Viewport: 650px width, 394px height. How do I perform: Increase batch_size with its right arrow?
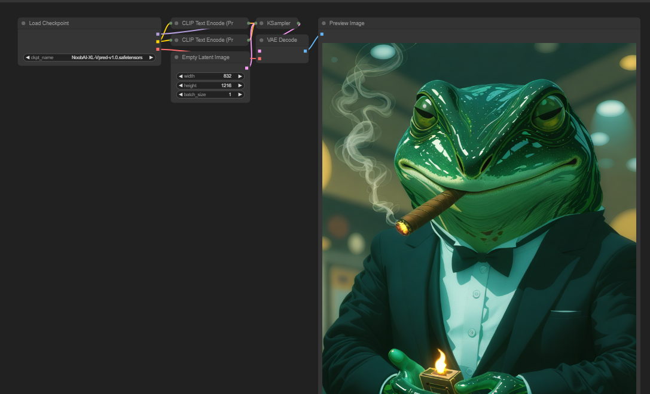pyautogui.click(x=240, y=94)
